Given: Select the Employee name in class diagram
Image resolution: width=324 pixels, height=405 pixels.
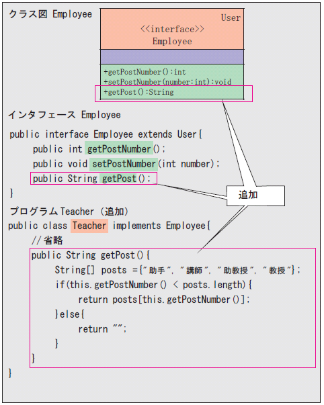Looking at the screenshot, I should click(172, 41).
